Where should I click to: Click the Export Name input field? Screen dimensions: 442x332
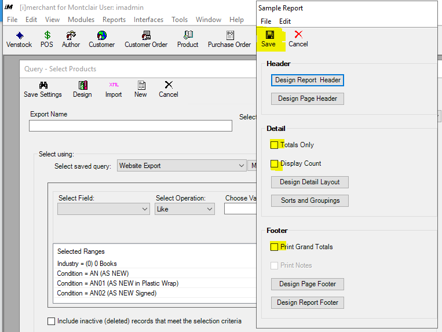(130, 126)
